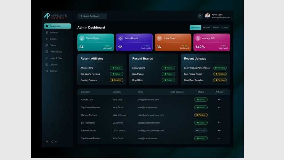Open actions menu for Affiliate One row
Viewport: 284px width, 160px height.
pos(219,100)
